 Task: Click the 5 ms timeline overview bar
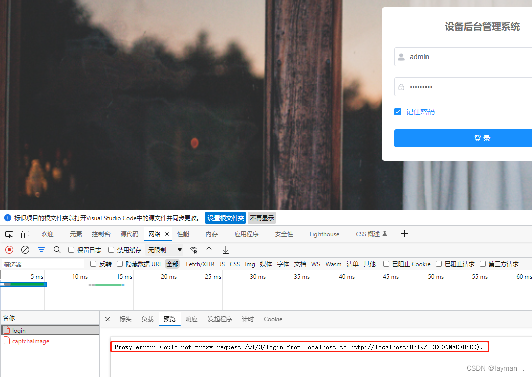tap(24, 284)
